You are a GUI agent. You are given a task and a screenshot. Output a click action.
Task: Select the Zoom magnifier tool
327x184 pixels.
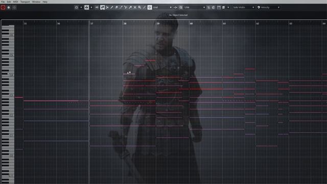pyautogui.click(x=139, y=7)
